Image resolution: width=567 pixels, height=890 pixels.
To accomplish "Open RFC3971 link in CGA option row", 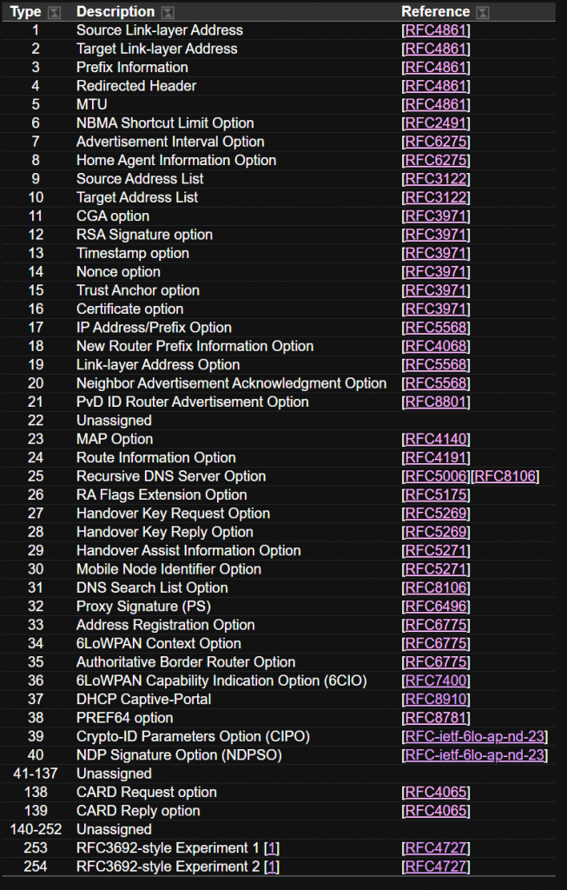I will tap(436, 216).
